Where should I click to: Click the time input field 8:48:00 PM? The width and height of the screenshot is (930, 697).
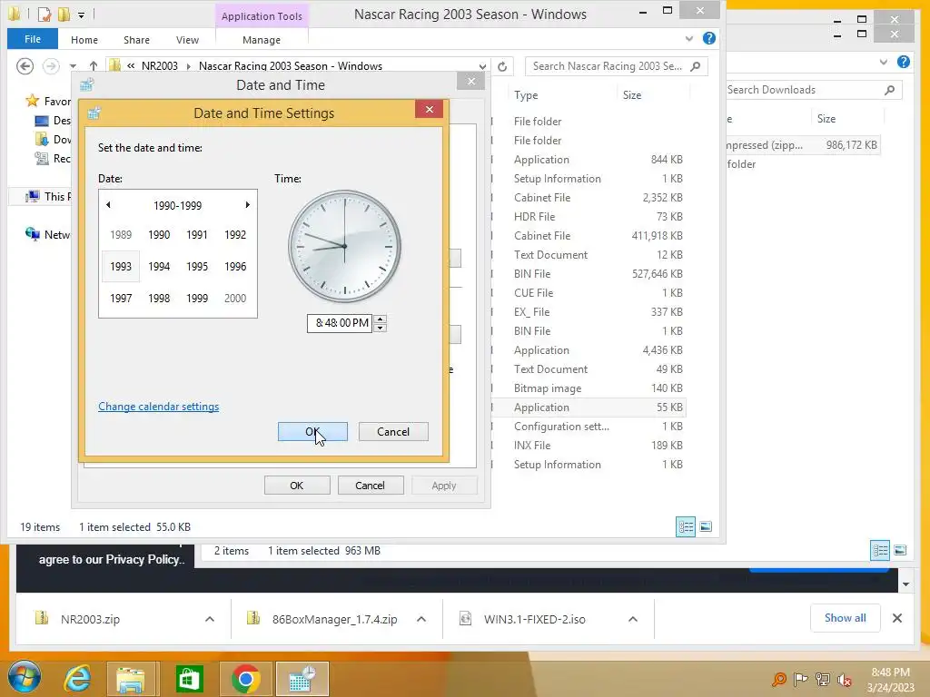click(340, 323)
